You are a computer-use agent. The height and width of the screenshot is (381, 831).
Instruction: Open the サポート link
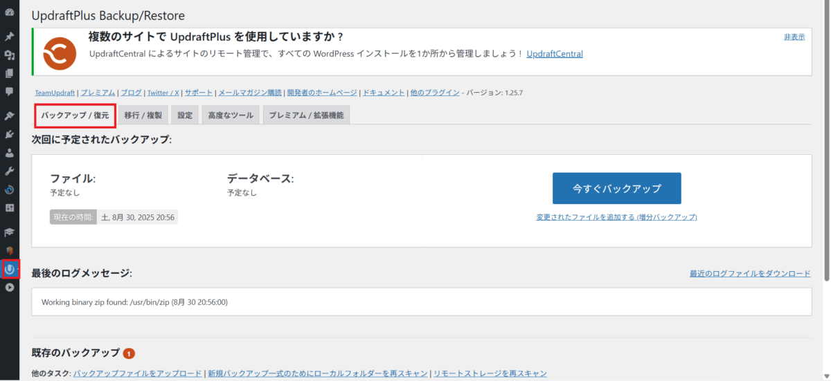coord(199,93)
